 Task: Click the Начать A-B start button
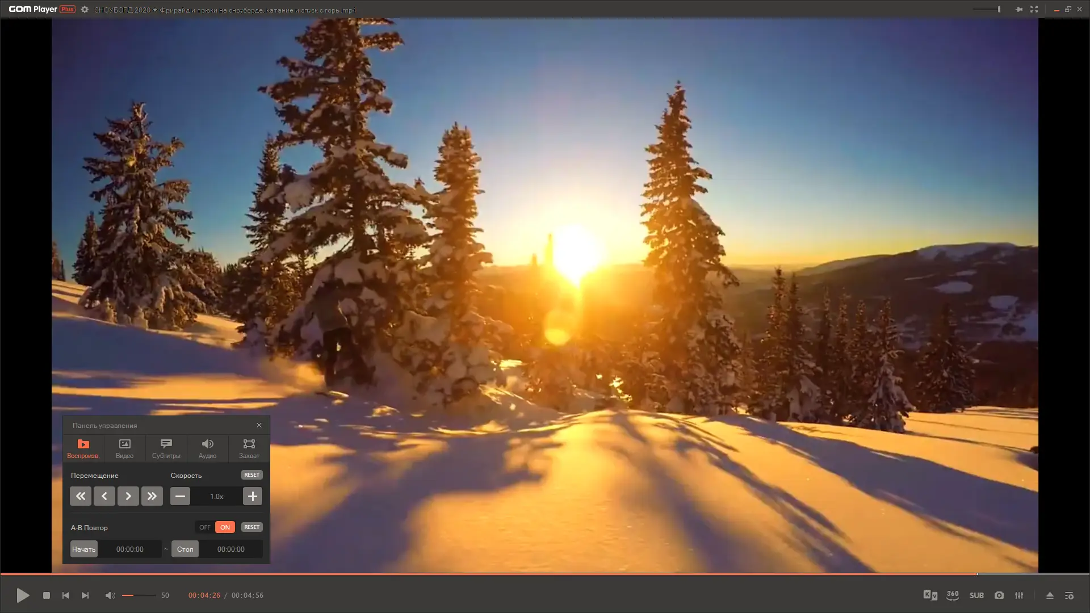(x=83, y=549)
